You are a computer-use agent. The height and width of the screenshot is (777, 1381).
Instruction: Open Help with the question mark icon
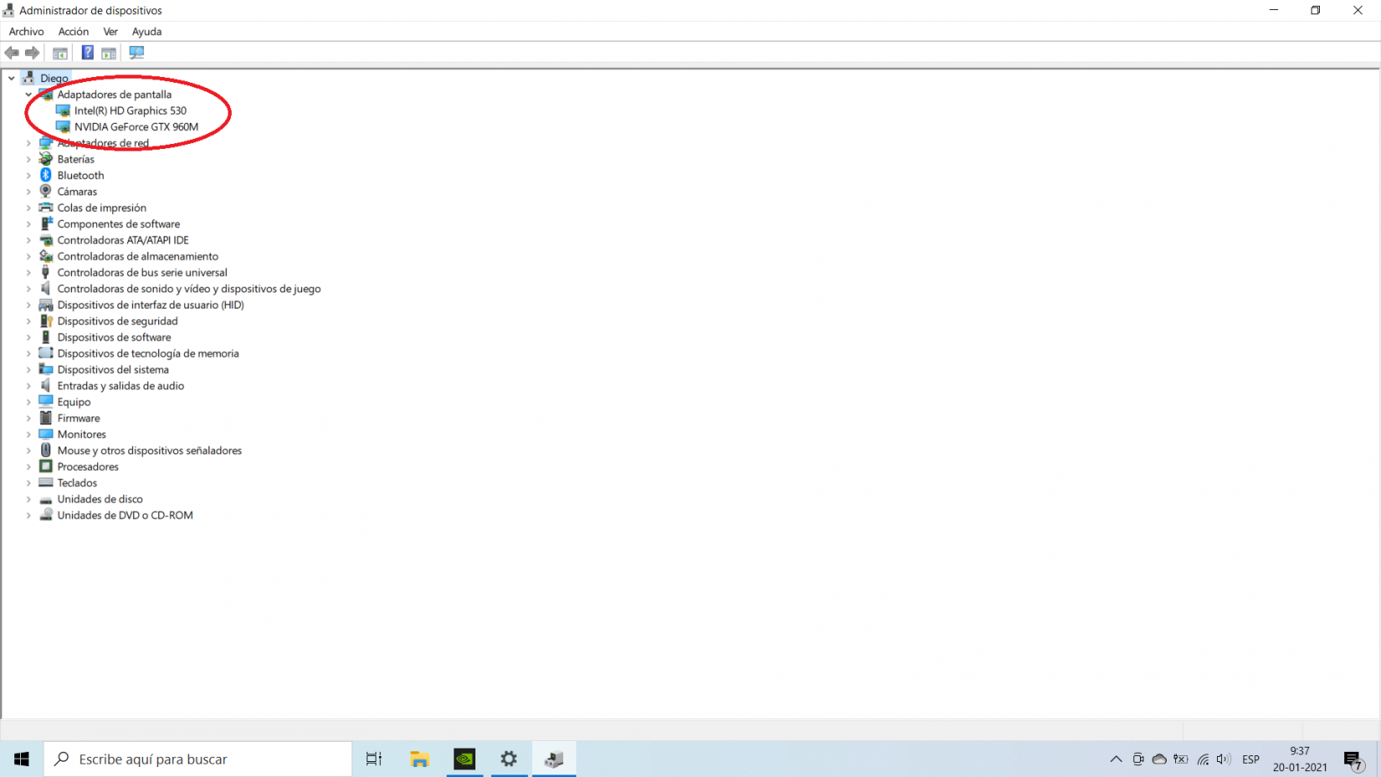(x=87, y=53)
